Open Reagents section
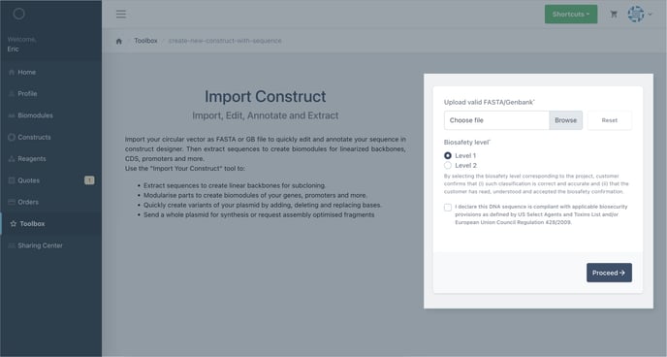The width and height of the screenshot is (667, 357). [x=31, y=159]
